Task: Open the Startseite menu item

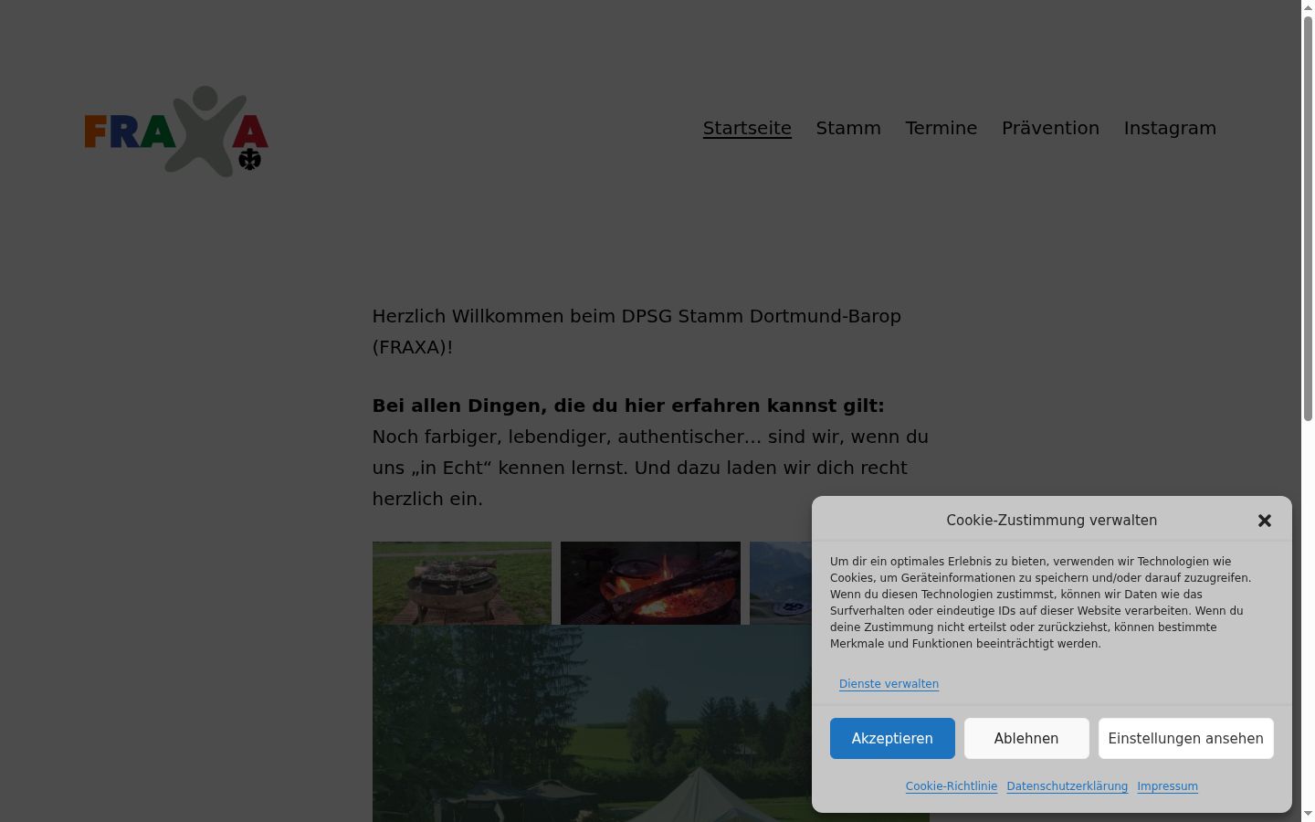Action: pyautogui.click(x=747, y=128)
